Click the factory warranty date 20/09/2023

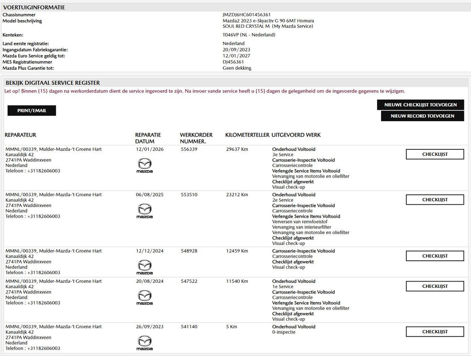pyautogui.click(x=236, y=50)
